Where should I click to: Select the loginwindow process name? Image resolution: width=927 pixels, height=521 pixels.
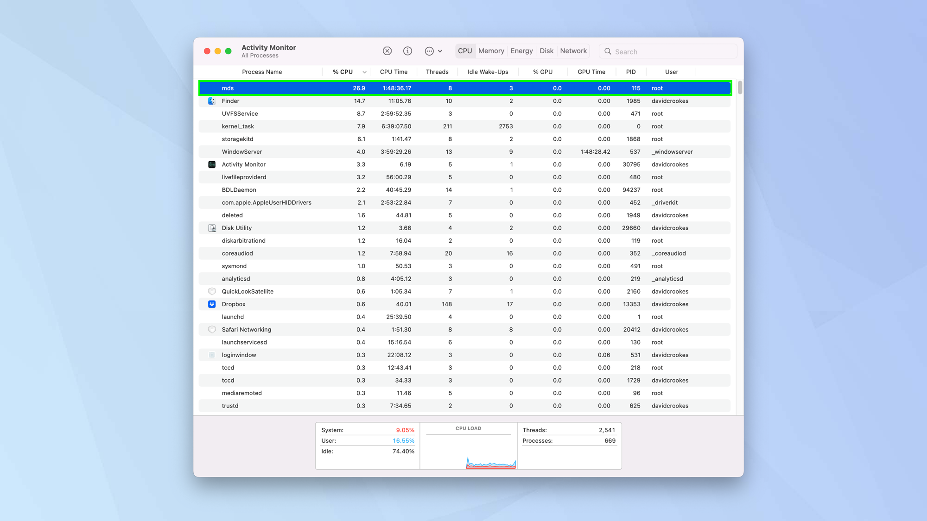pyautogui.click(x=239, y=355)
